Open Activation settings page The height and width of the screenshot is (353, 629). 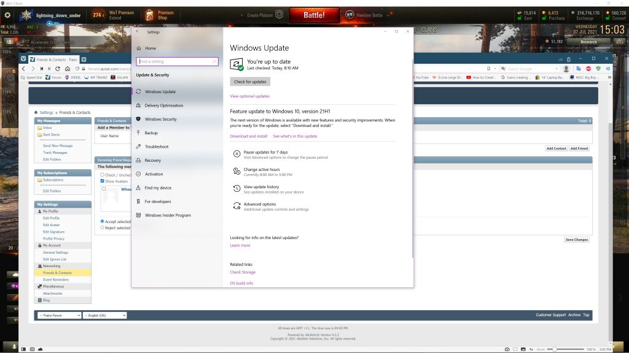point(154,174)
